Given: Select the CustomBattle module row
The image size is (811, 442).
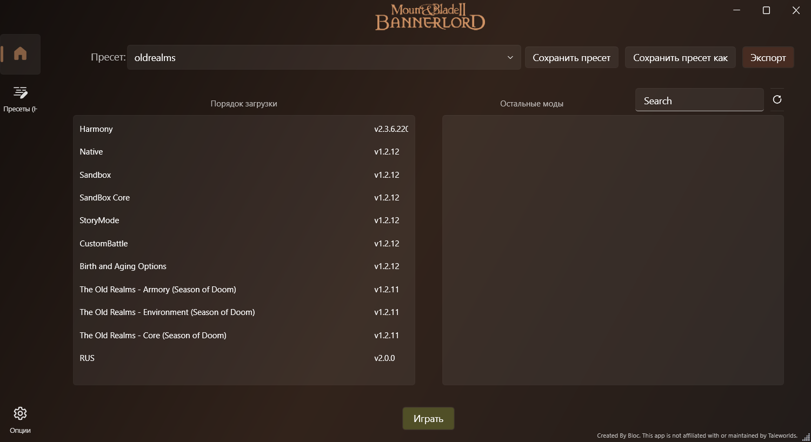Looking at the screenshot, I should point(244,244).
